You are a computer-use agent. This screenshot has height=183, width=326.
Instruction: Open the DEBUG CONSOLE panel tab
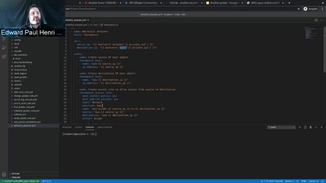105,127
